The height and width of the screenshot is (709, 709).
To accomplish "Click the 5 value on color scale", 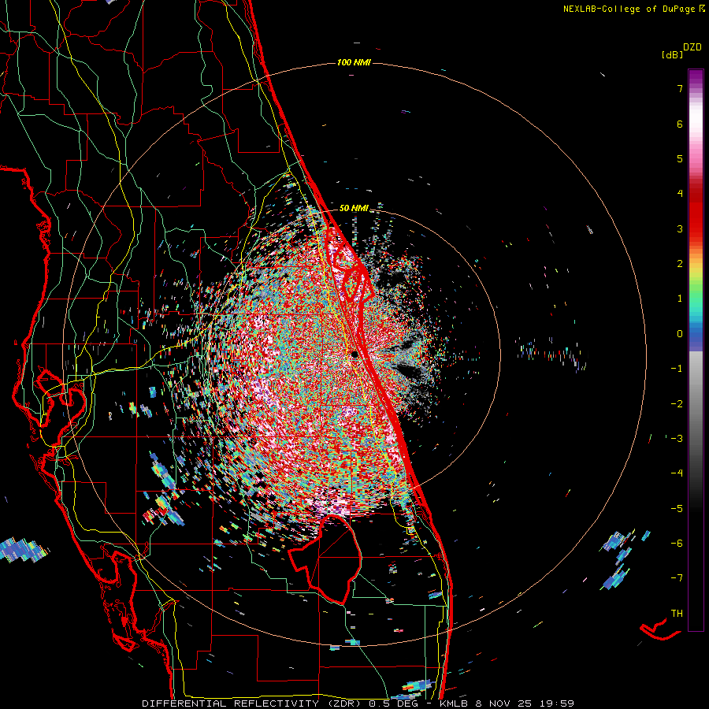I will pyautogui.click(x=680, y=158).
